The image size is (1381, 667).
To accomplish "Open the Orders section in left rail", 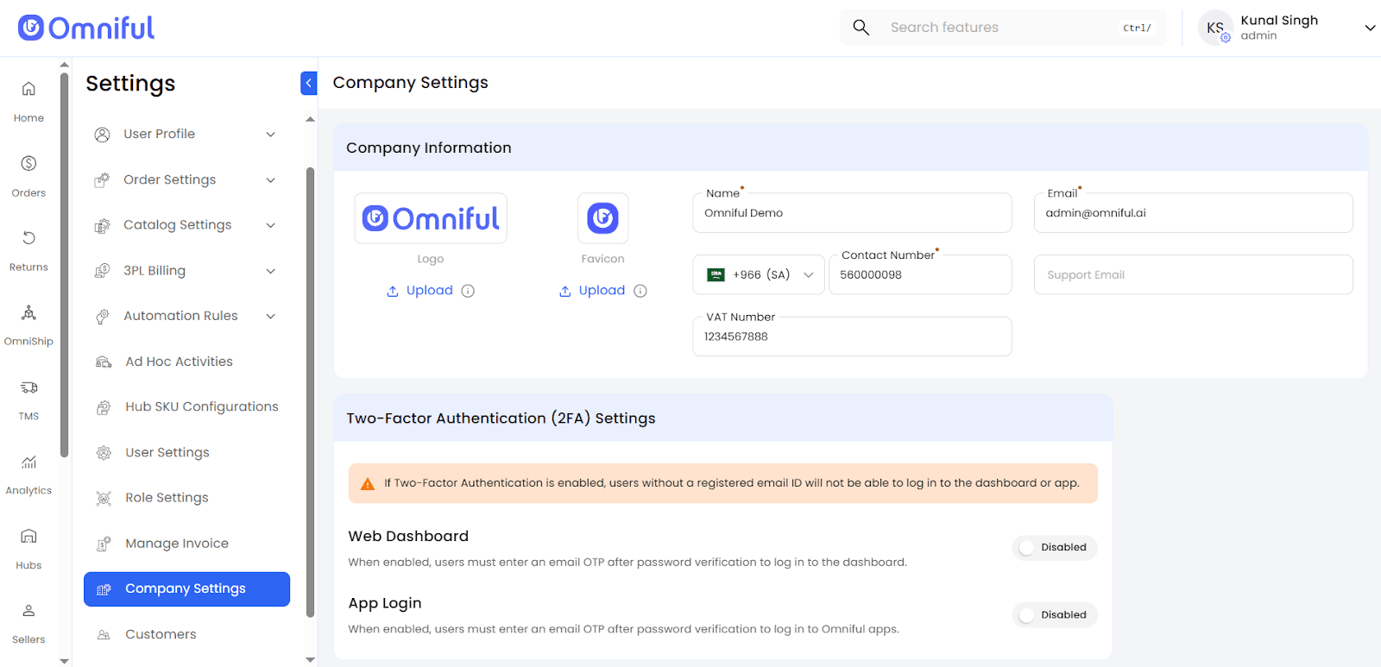I will click(x=28, y=174).
